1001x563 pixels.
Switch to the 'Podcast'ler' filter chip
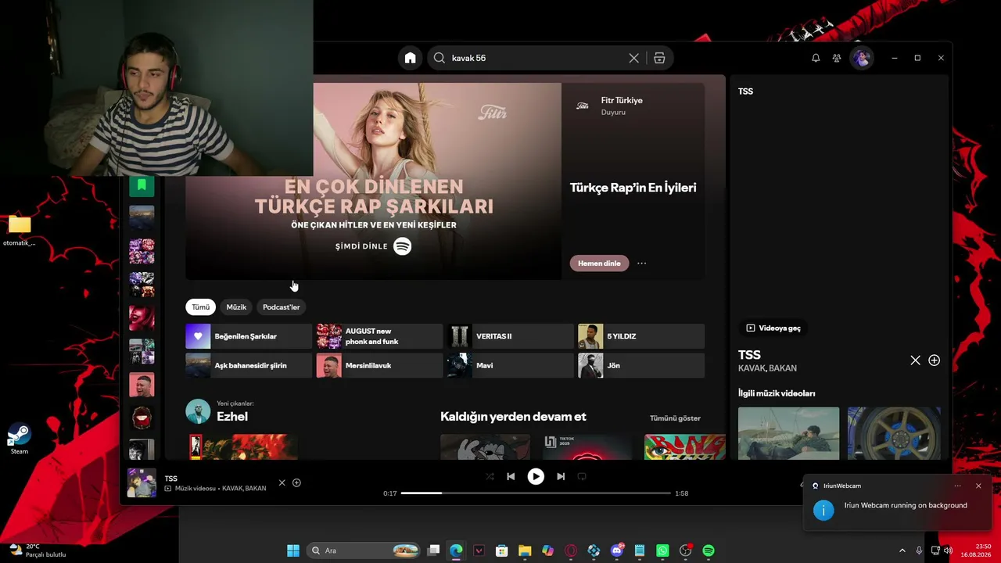(282, 307)
